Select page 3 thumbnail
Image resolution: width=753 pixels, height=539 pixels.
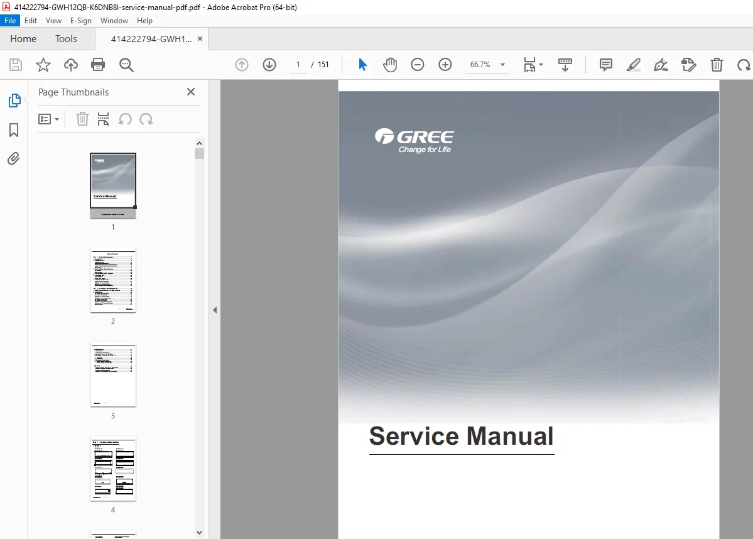pyautogui.click(x=113, y=374)
